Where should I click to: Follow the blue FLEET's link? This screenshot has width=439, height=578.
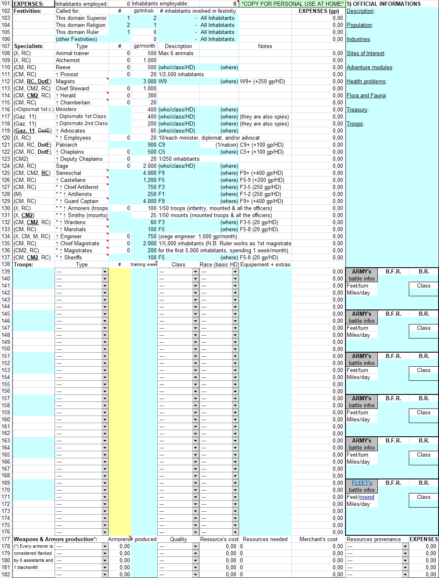tap(362, 483)
